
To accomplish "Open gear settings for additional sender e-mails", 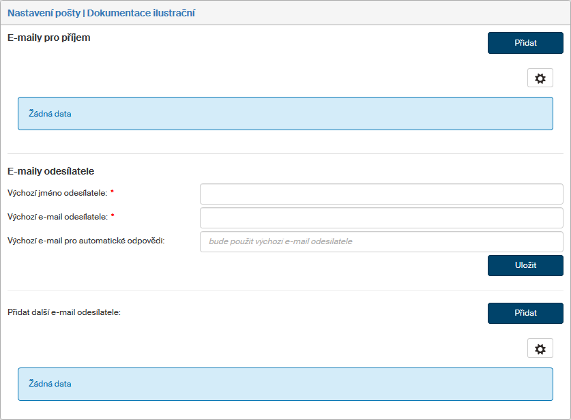I will click(540, 349).
